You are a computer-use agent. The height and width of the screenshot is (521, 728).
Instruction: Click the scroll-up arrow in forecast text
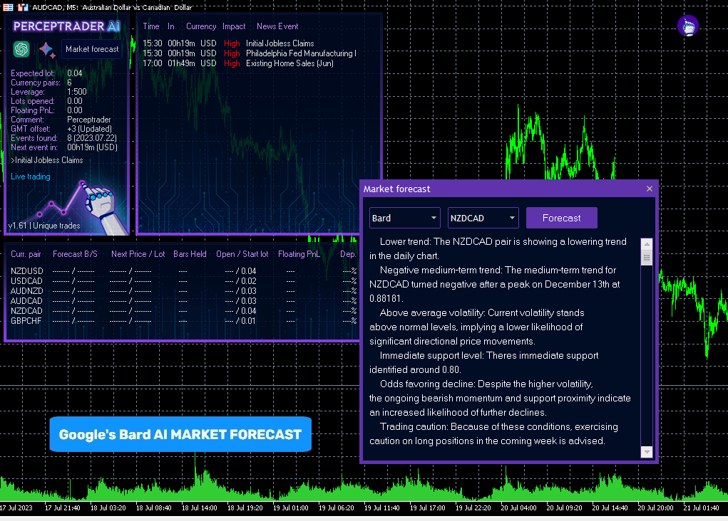tap(647, 243)
